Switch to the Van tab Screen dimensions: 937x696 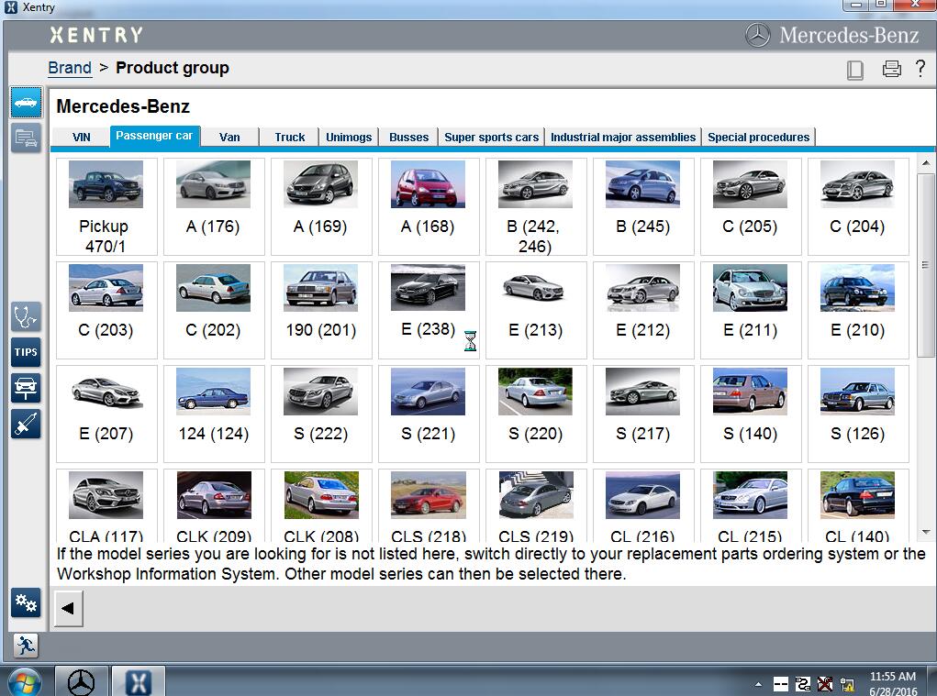[x=229, y=138]
